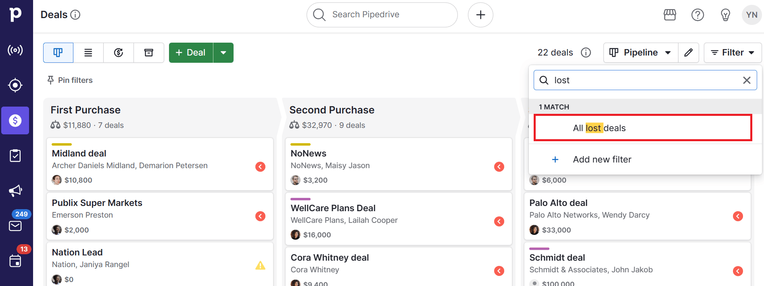Clear the lost filter search text
764x286 pixels.
747,80
